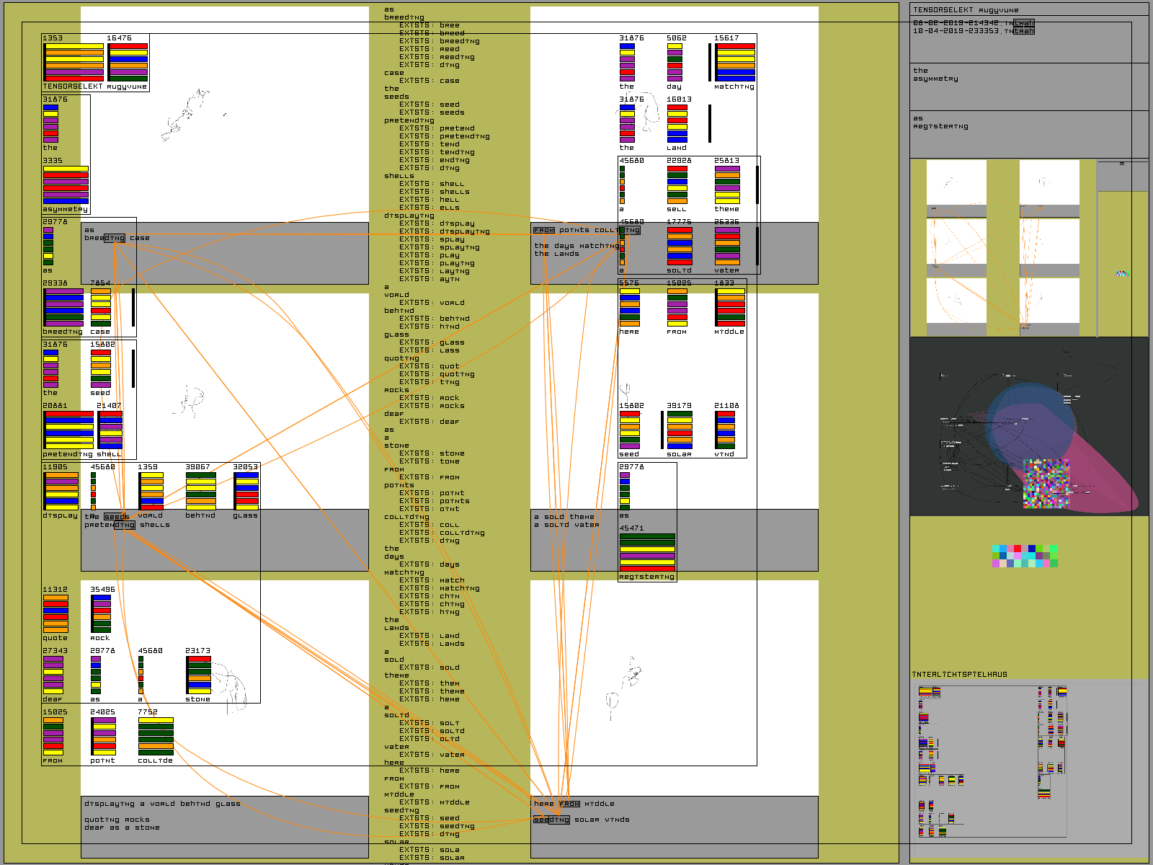Select the 'stone' color-bar glyph
The image size is (1153, 865).
coord(199,675)
